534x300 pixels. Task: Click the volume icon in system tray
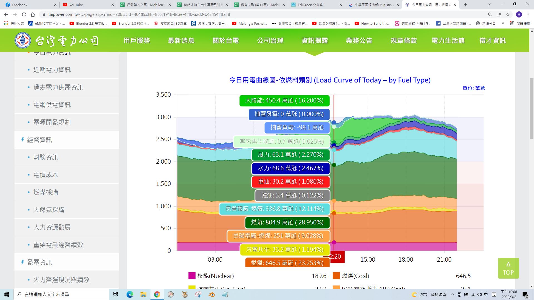(x=479, y=294)
